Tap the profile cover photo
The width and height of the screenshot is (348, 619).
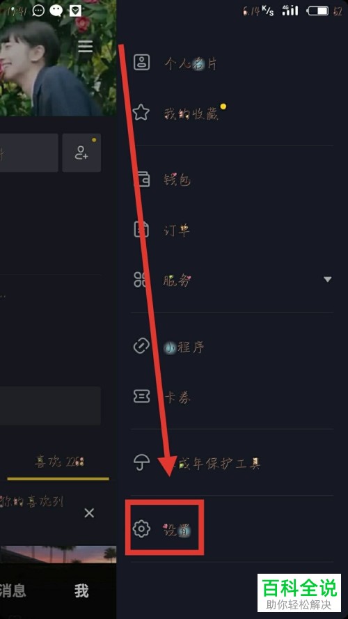(58, 58)
